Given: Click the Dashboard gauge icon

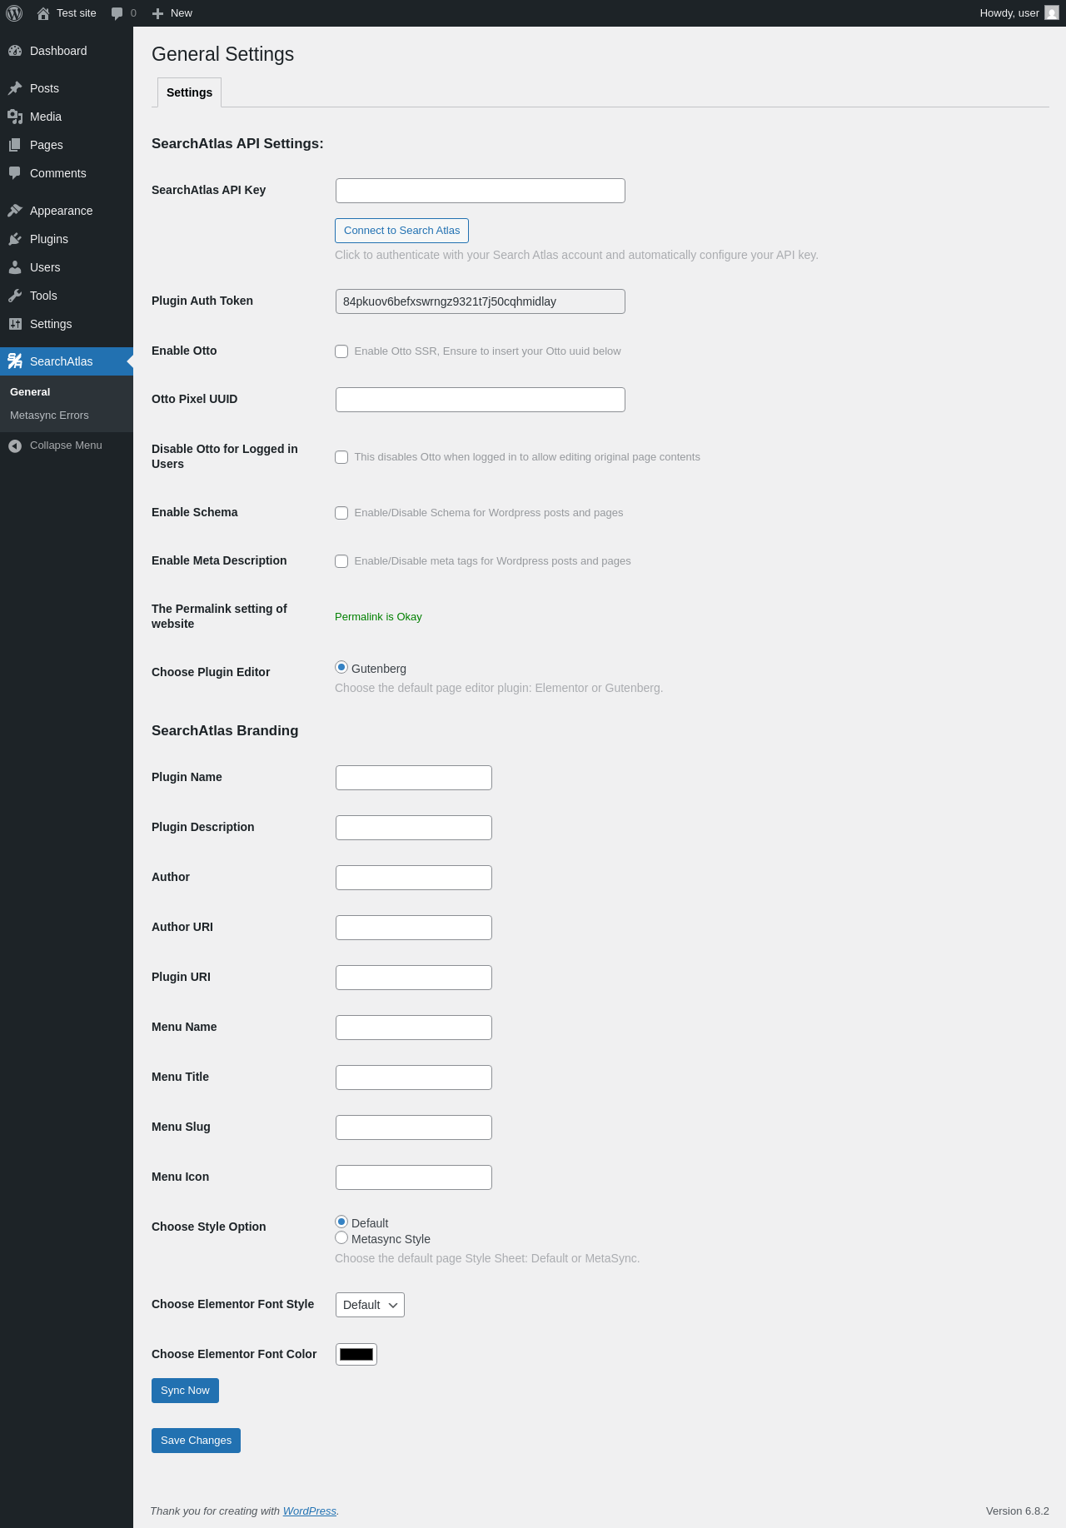Looking at the screenshot, I should coord(15,51).
